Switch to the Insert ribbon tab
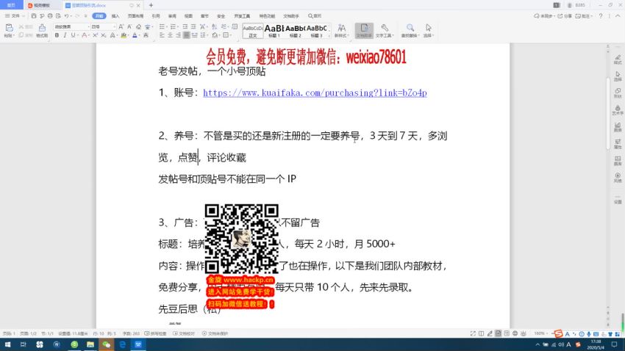Viewport: 625px width, 351px height. click(115, 15)
